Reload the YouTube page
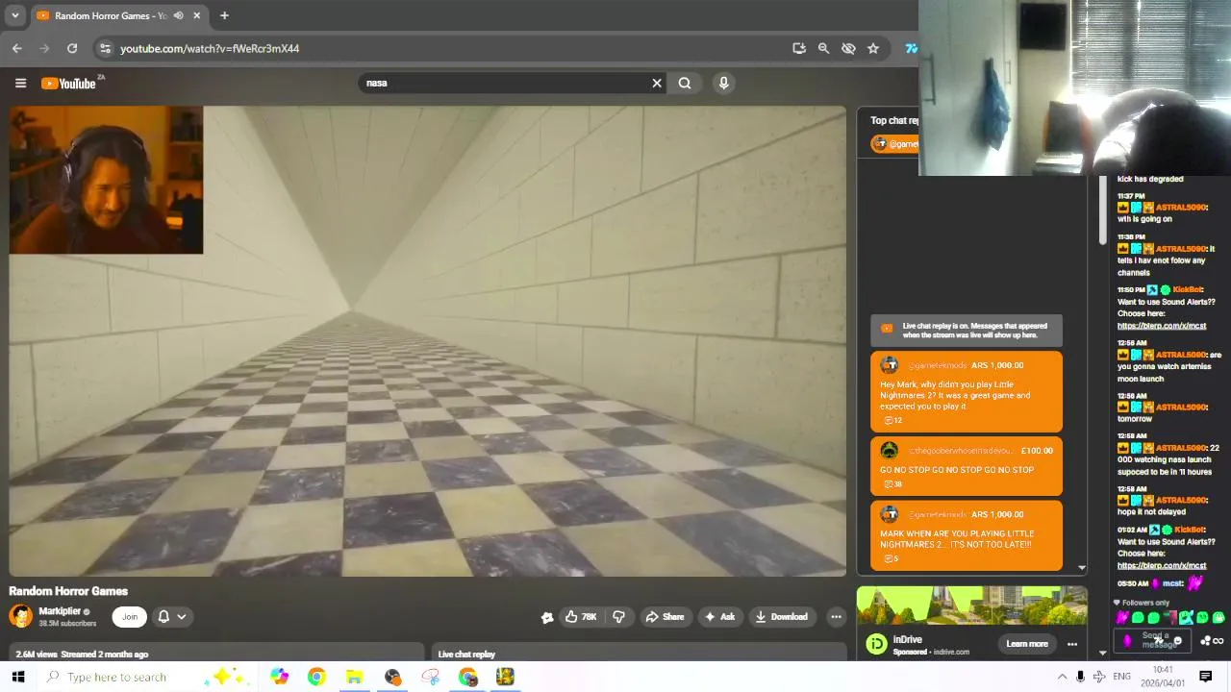Screen dimensions: 1231x692 coord(72,48)
